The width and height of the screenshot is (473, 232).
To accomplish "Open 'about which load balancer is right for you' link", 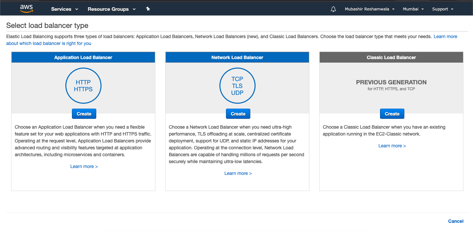I will pos(49,43).
